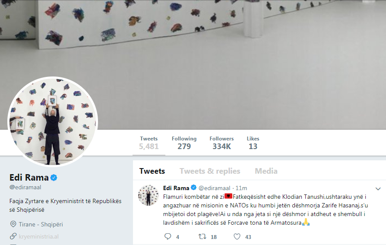Open the Followers 334K list

point(221,143)
